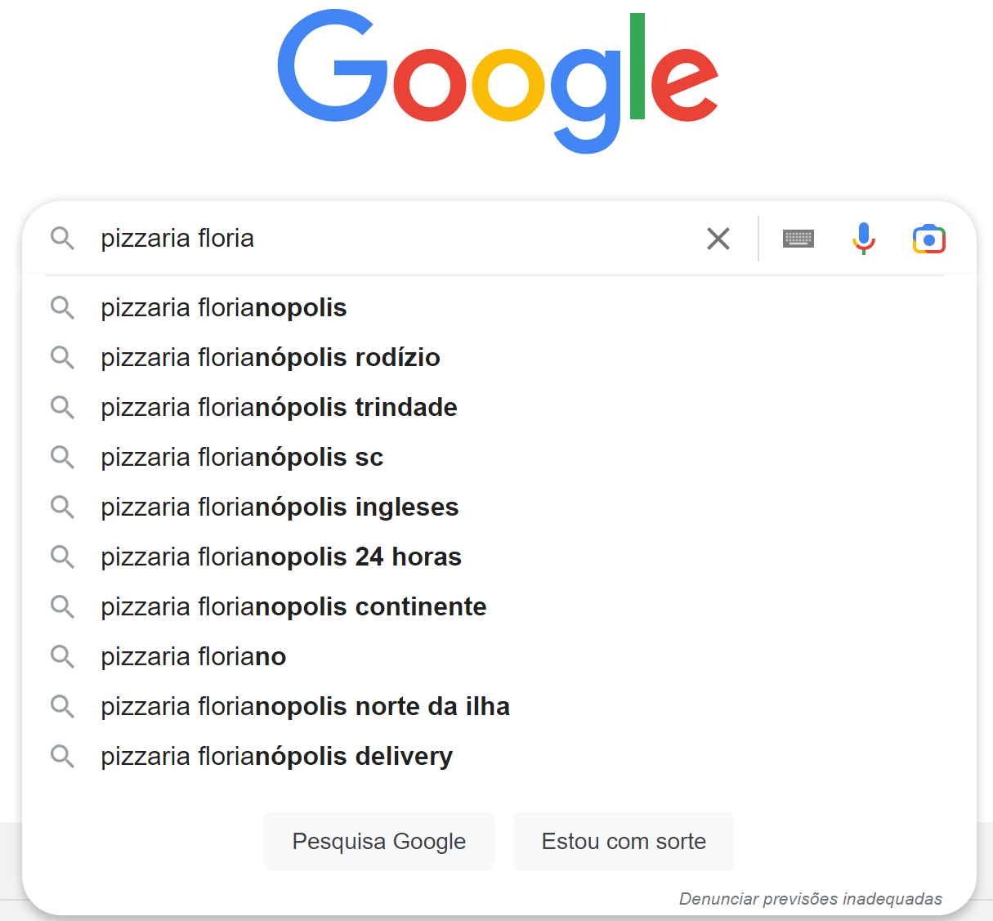
Task: Open voice search with the microphone icon
Action: coord(863,238)
